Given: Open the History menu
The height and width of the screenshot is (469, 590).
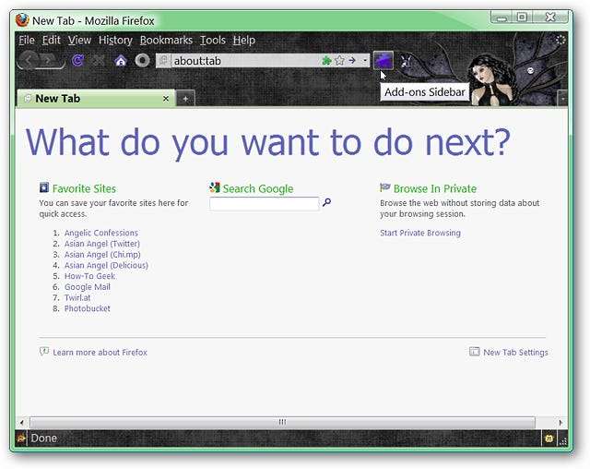Looking at the screenshot, I should tap(115, 40).
